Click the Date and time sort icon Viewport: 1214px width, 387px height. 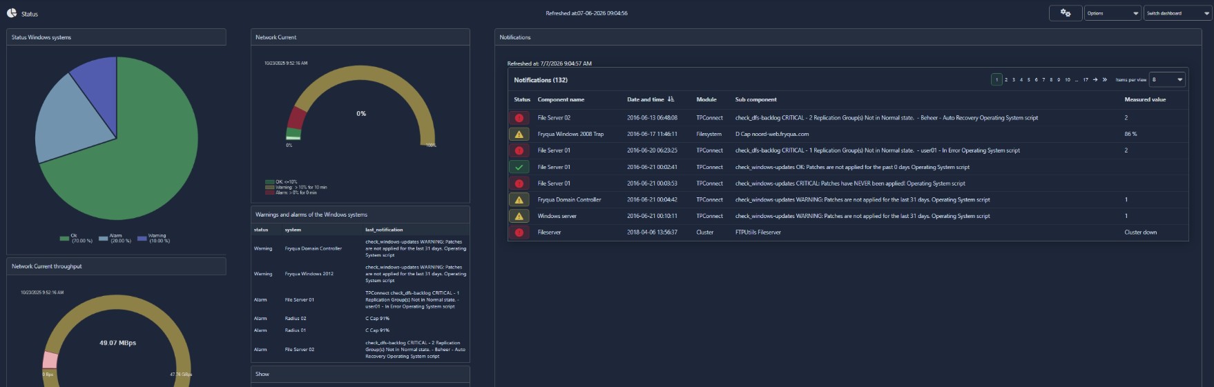pos(671,99)
